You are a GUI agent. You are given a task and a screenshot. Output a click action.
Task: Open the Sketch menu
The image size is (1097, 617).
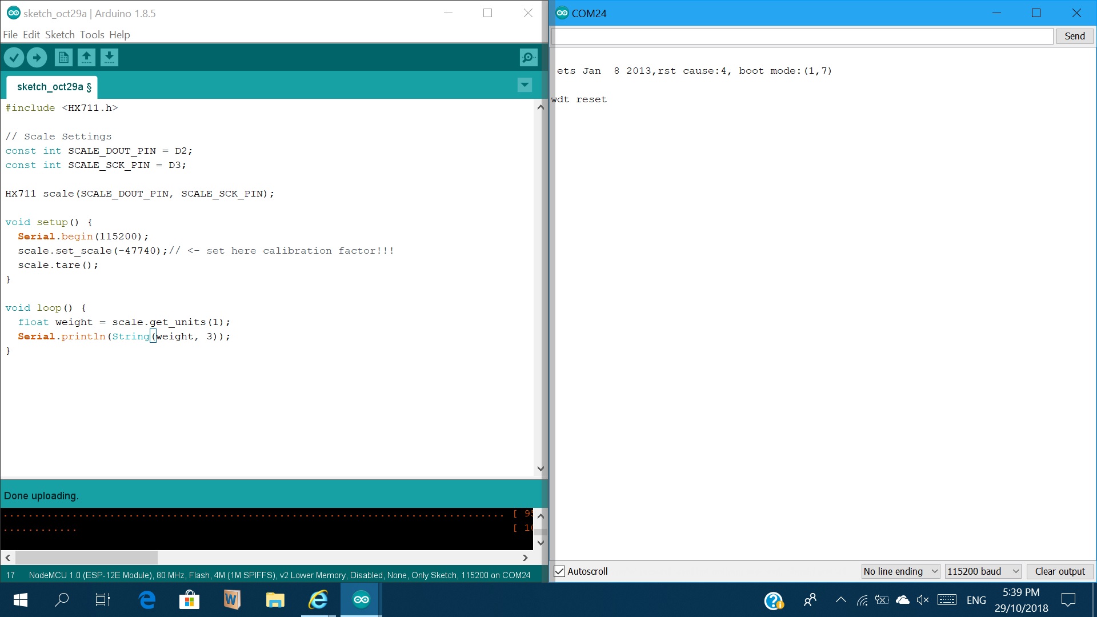[59, 35]
